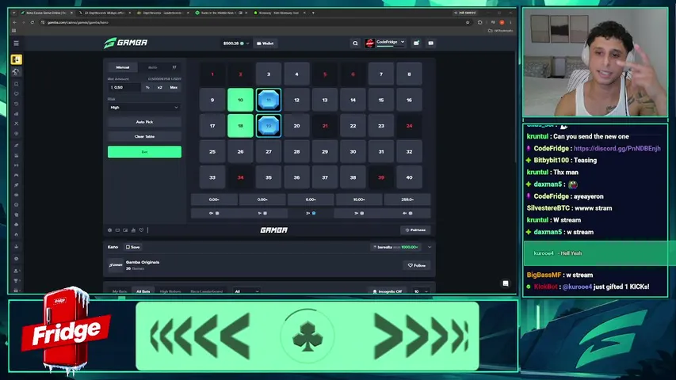Click the Gamba logo in header
Screen dimensions: 676x380
[x=126, y=43]
